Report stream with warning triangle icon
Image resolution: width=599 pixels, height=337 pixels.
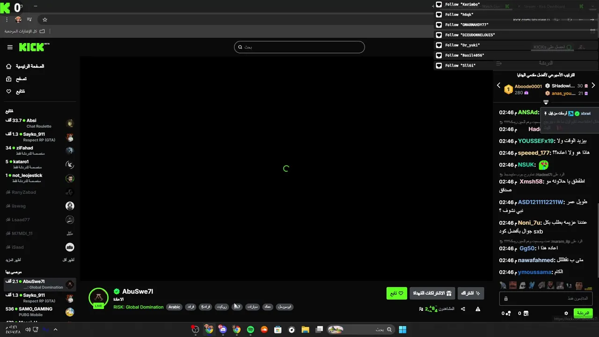pyautogui.click(x=478, y=309)
